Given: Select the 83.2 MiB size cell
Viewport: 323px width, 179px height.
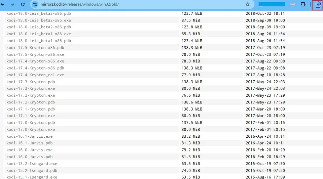Looking at the screenshot, I should 191,136.
